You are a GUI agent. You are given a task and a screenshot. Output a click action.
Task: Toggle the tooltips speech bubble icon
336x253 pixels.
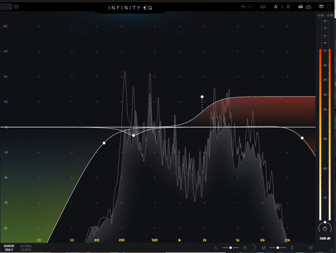click(321, 7)
